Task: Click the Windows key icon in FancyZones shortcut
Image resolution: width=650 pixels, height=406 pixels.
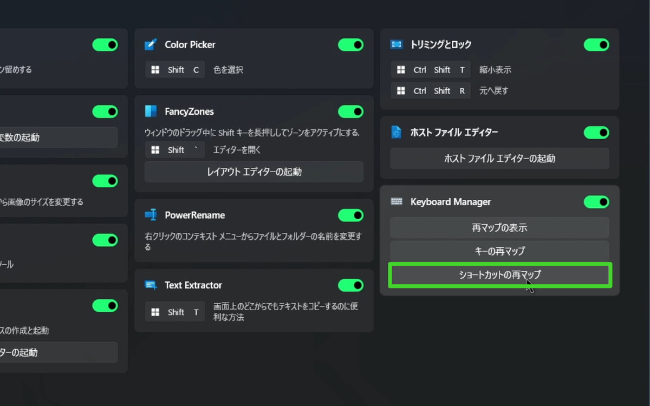Action: point(155,150)
